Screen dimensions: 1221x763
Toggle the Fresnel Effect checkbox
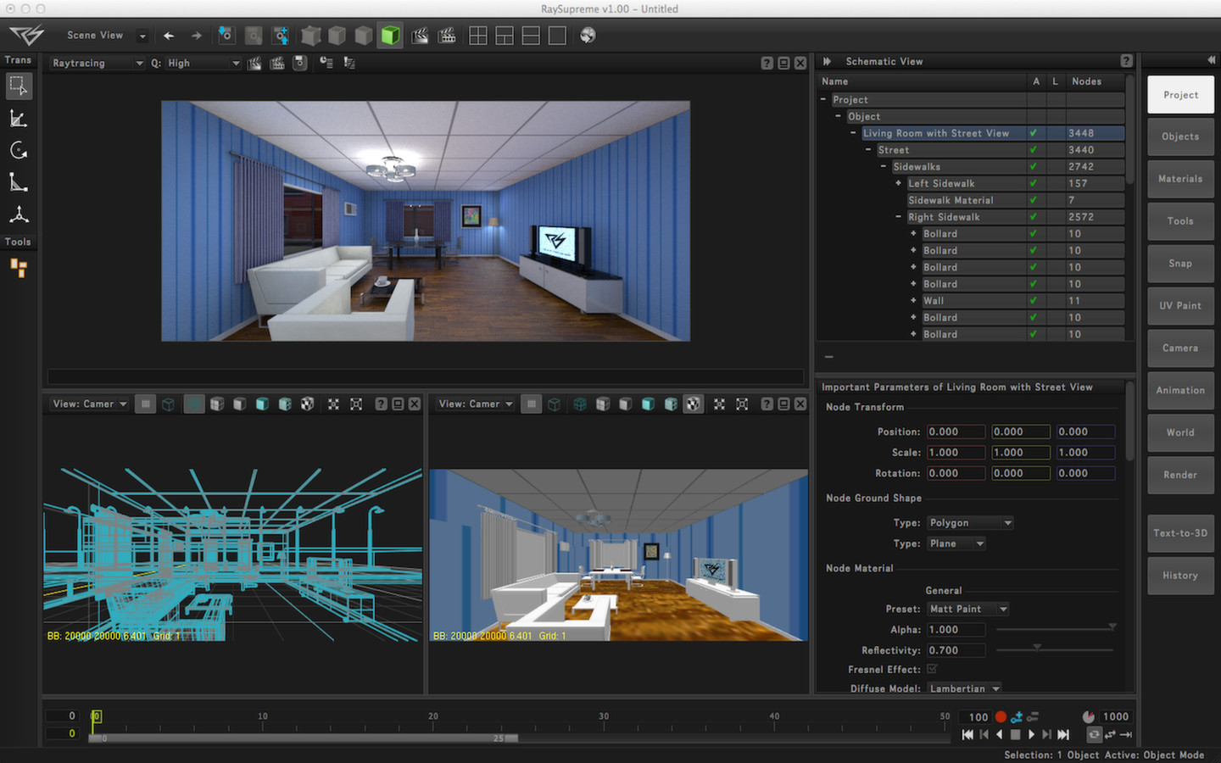[932, 669]
